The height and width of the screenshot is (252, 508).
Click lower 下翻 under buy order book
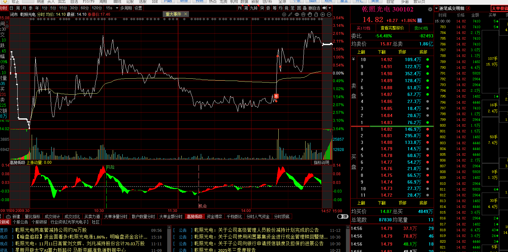coord(382,203)
